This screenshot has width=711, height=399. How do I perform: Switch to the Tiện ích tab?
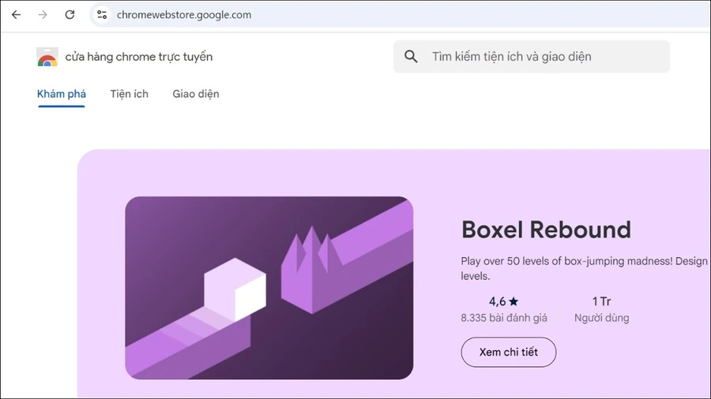pos(130,94)
